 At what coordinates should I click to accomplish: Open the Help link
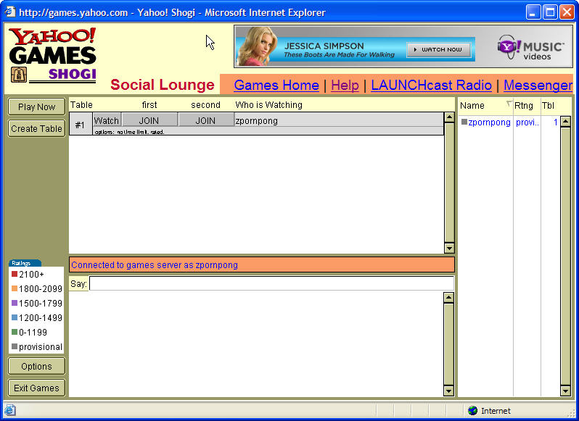345,86
